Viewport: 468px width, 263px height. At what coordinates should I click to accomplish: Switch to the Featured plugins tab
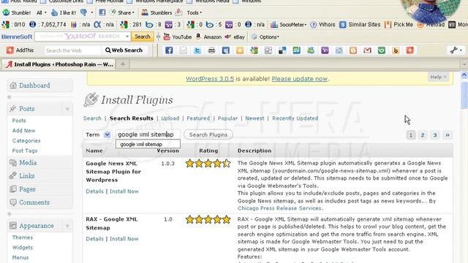point(198,118)
